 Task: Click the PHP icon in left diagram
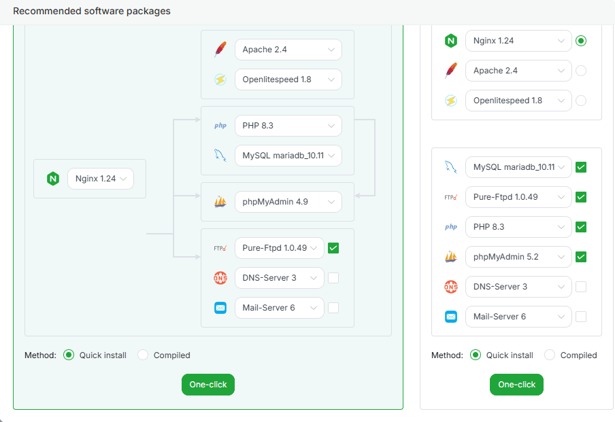220,126
